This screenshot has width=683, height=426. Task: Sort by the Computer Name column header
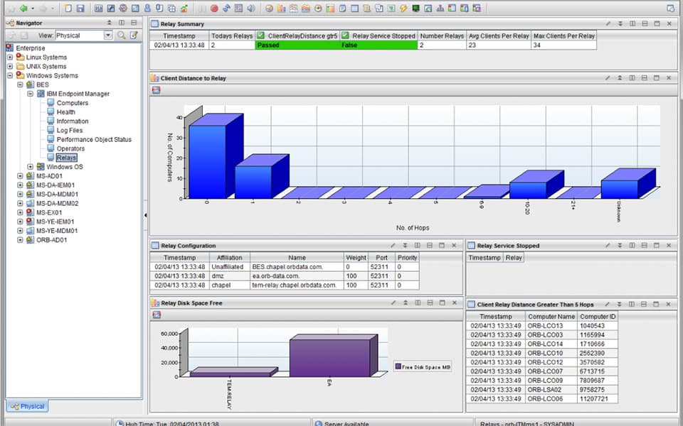pos(551,317)
